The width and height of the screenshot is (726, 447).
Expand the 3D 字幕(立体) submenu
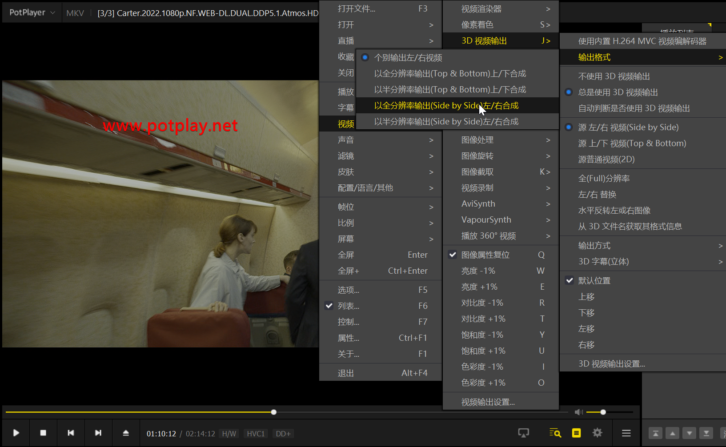[643, 262]
